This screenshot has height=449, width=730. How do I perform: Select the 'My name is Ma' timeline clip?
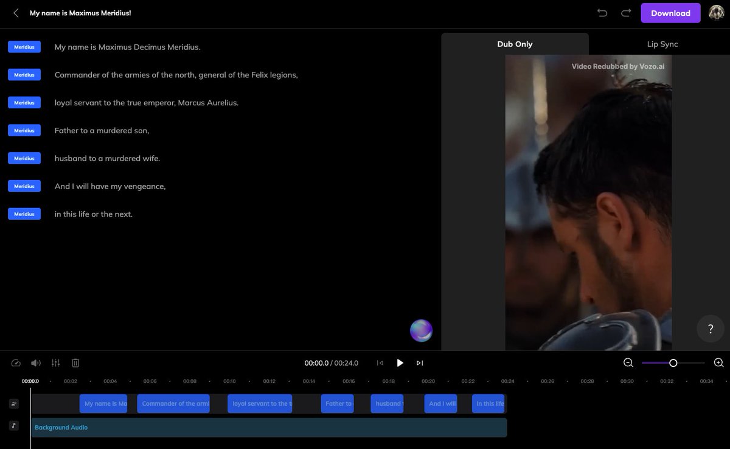pyautogui.click(x=103, y=403)
